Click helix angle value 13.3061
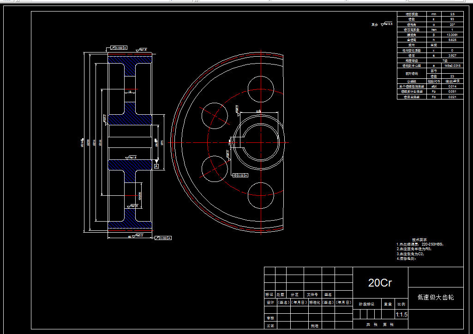This screenshot has width=473, height=334. [x=452, y=35]
